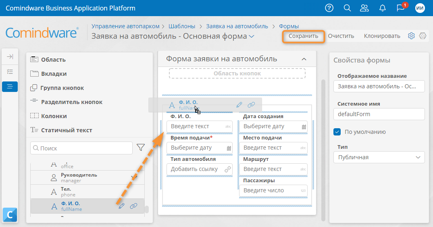433x227 pixels.
Task: Open the help question mark icon
Action: [329, 8]
